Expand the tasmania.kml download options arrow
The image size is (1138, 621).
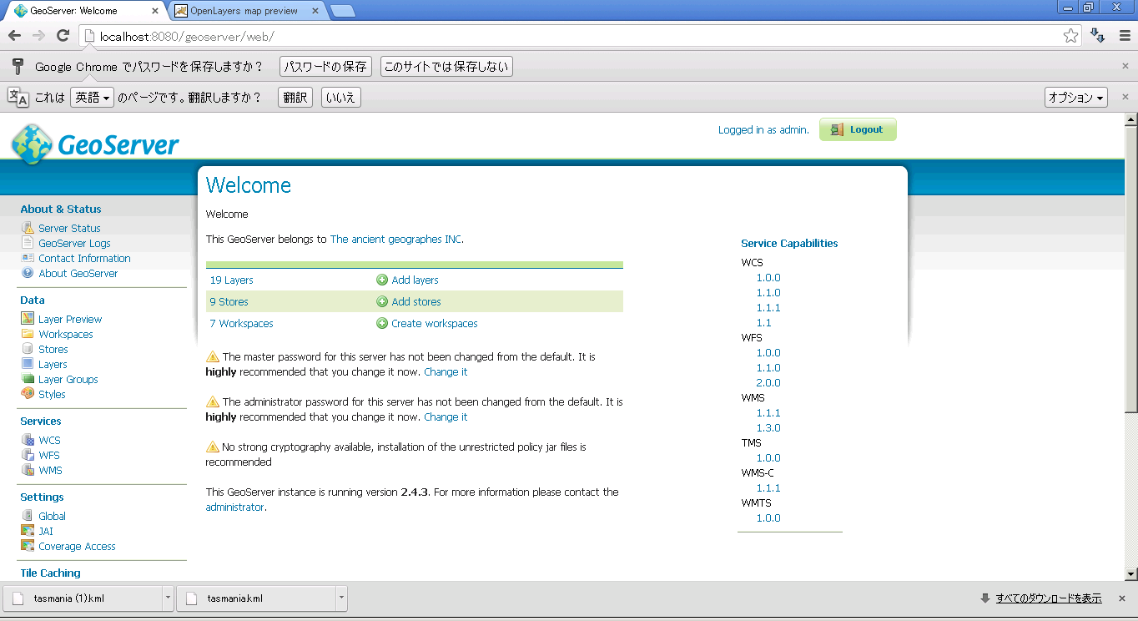coord(341,598)
